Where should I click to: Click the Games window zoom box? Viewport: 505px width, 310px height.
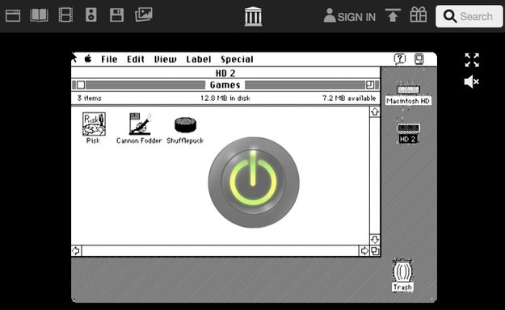pyautogui.click(x=370, y=85)
